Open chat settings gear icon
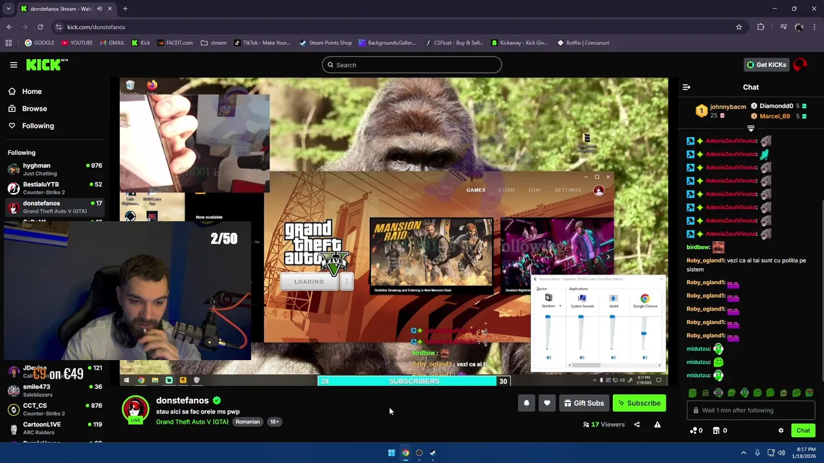824x463 pixels. click(x=781, y=431)
